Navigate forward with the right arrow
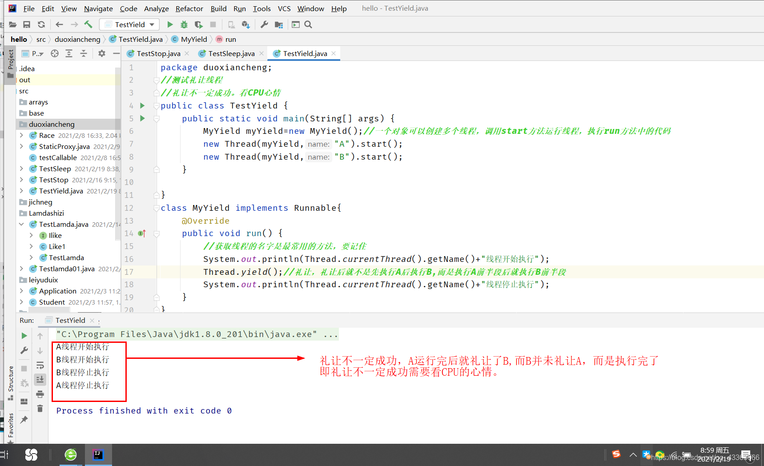 (74, 24)
